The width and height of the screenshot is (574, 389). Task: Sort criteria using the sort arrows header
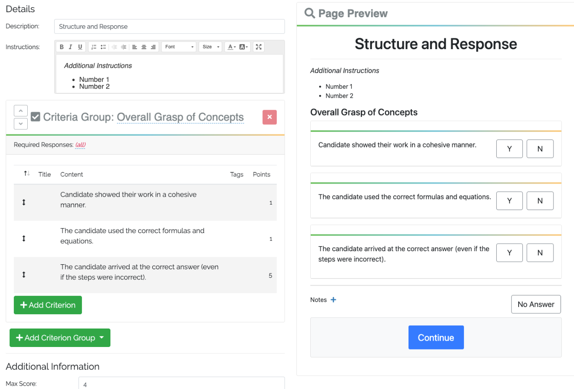(x=27, y=173)
